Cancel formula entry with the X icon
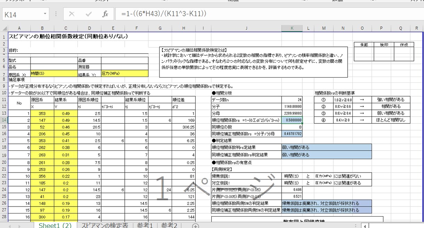 tap(72, 14)
